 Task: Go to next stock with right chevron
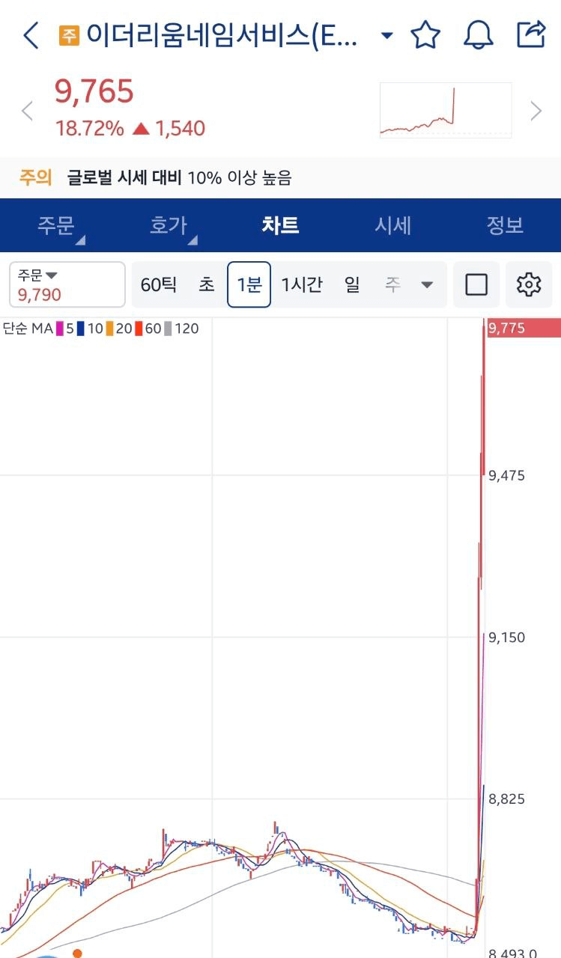536,112
